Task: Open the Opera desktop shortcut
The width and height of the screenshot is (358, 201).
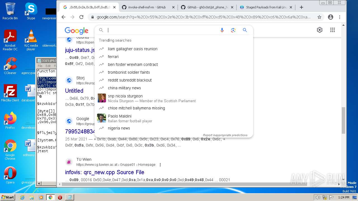Action: pyautogui.click(x=10, y=175)
